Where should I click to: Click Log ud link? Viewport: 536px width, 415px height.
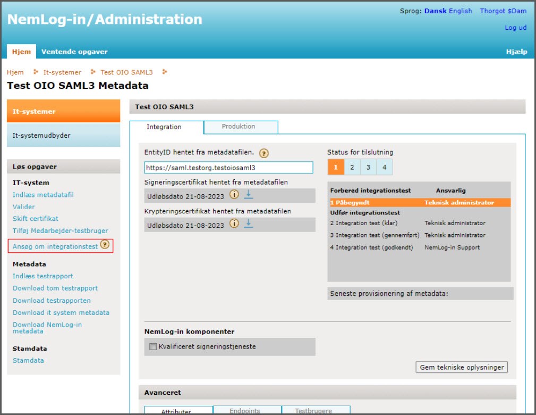516,27
